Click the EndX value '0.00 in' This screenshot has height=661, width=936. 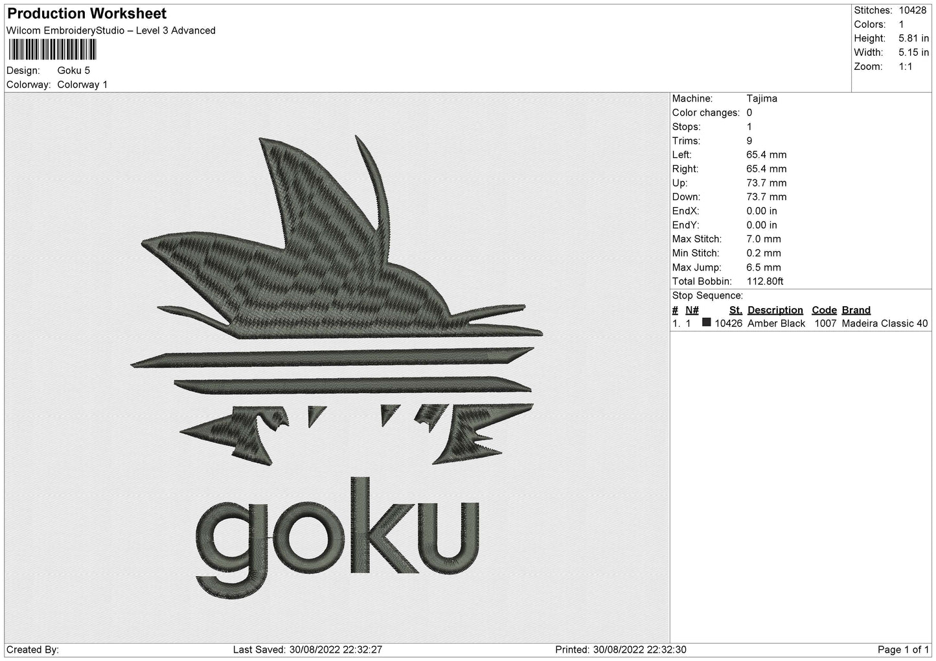tap(762, 211)
